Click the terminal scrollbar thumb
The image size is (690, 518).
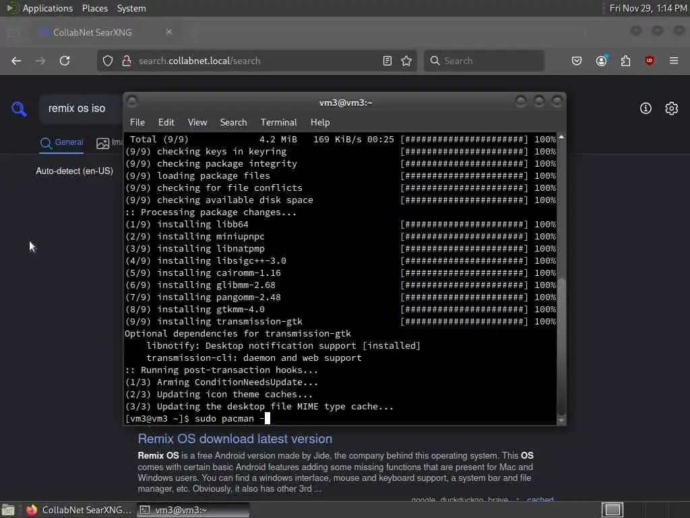point(561,346)
